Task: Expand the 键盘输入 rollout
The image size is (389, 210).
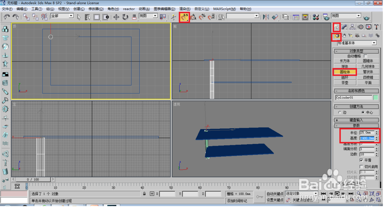Action: coord(356,120)
